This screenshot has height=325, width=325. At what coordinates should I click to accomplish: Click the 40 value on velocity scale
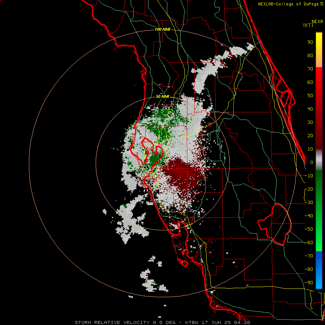point(310,109)
